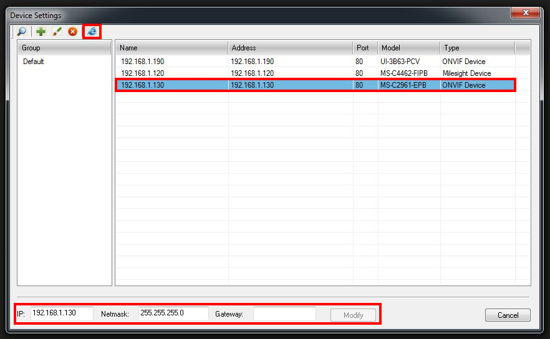This screenshot has width=550, height=339.
Task: Click the Type column header
Action: pos(477,48)
